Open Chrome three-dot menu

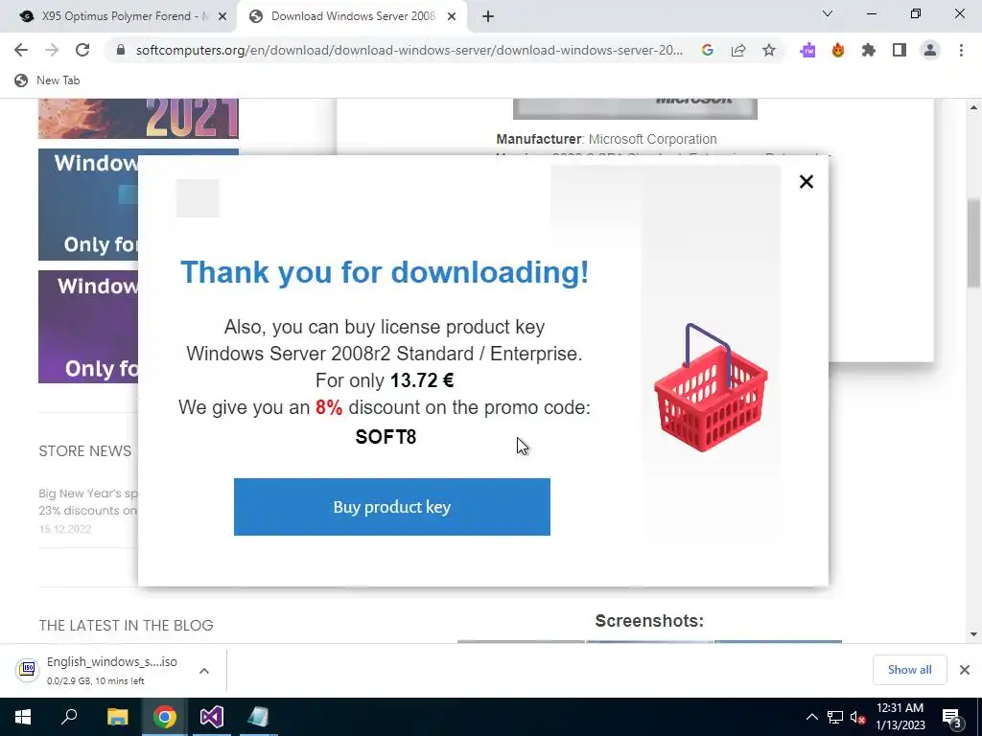click(x=961, y=50)
